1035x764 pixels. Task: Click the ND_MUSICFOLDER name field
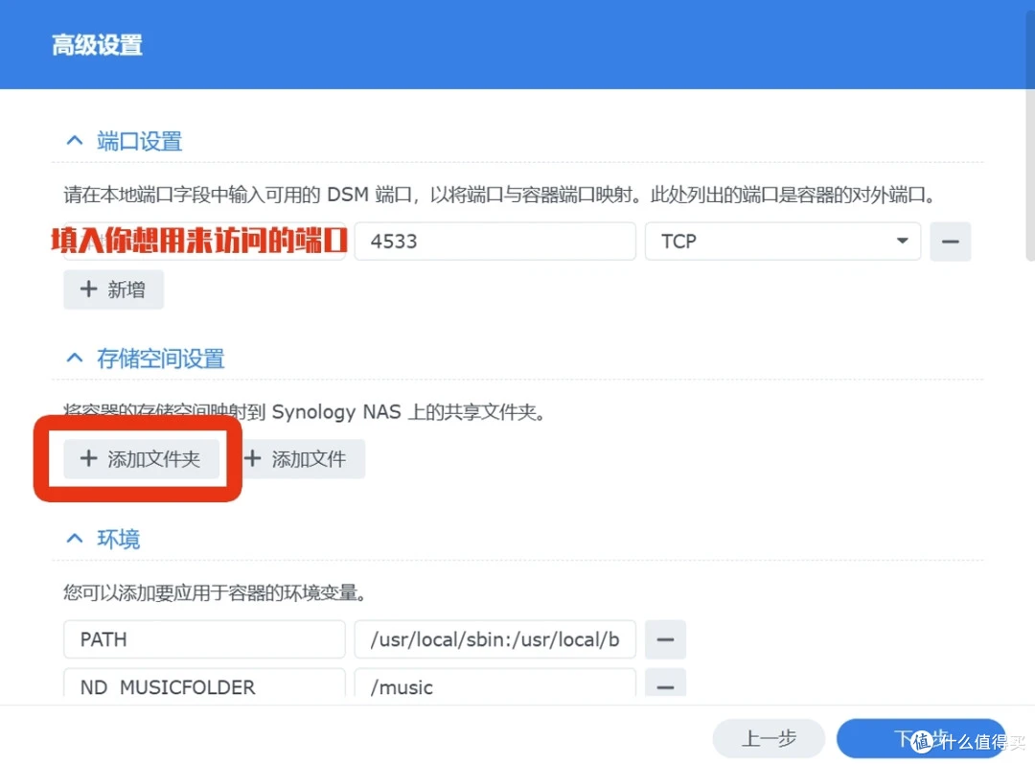[203, 686]
